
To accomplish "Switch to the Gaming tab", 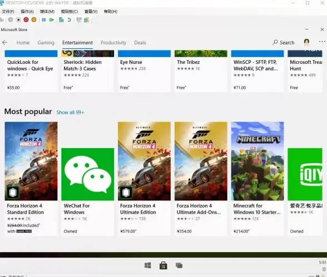I will coord(46,43).
